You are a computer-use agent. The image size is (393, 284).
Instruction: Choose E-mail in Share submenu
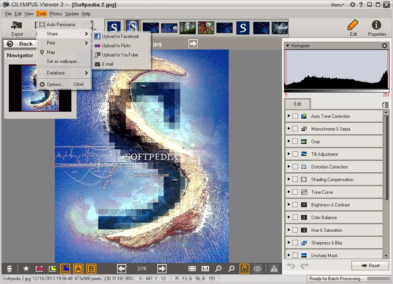point(121,64)
